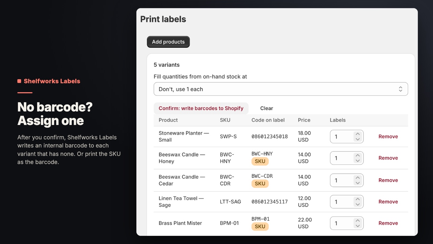This screenshot has height=244, width=433.
Task: Confirm writing barcodes to Shopify
Action: (x=201, y=108)
